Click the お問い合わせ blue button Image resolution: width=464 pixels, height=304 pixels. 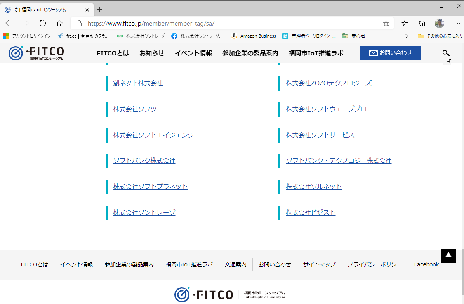pyautogui.click(x=390, y=53)
